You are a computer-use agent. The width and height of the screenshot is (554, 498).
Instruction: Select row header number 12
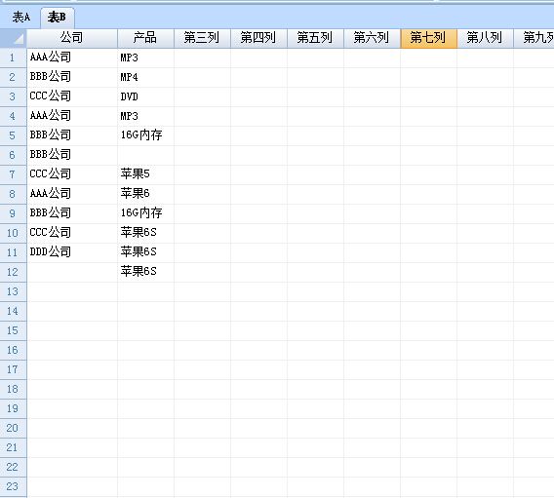pos(13,273)
